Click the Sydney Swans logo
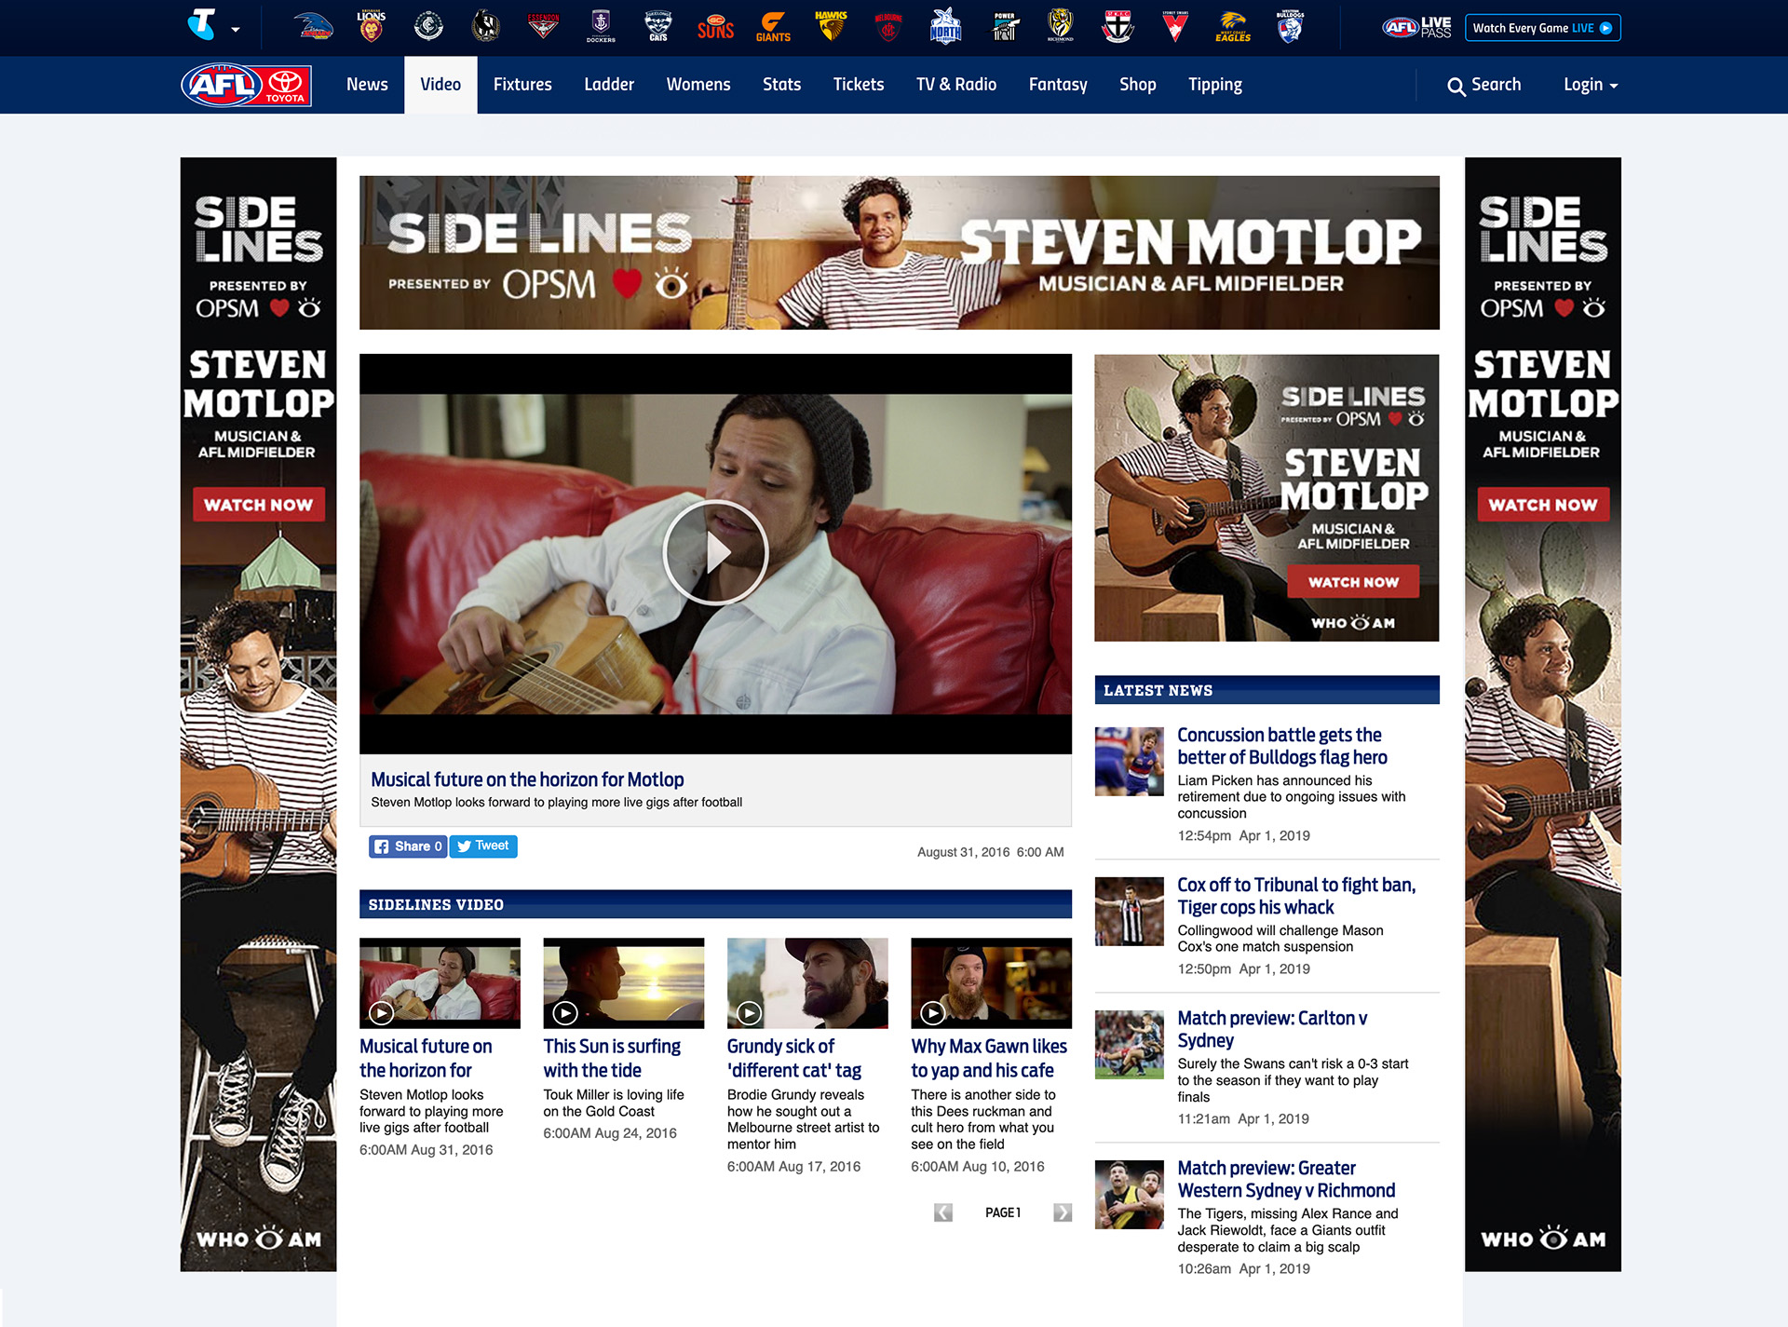 click(x=1175, y=26)
